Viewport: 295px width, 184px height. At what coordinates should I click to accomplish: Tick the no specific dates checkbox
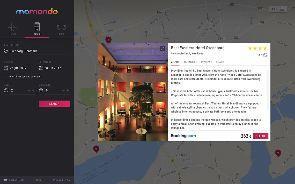pyautogui.click(x=6, y=77)
